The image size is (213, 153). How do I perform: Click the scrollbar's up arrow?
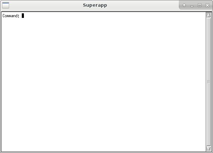click(209, 15)
